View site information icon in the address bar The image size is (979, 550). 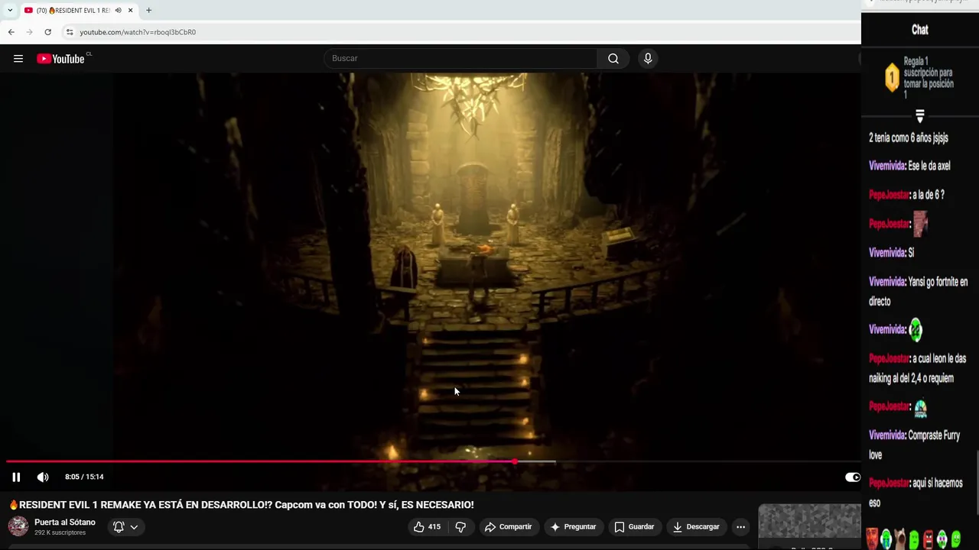69,32
